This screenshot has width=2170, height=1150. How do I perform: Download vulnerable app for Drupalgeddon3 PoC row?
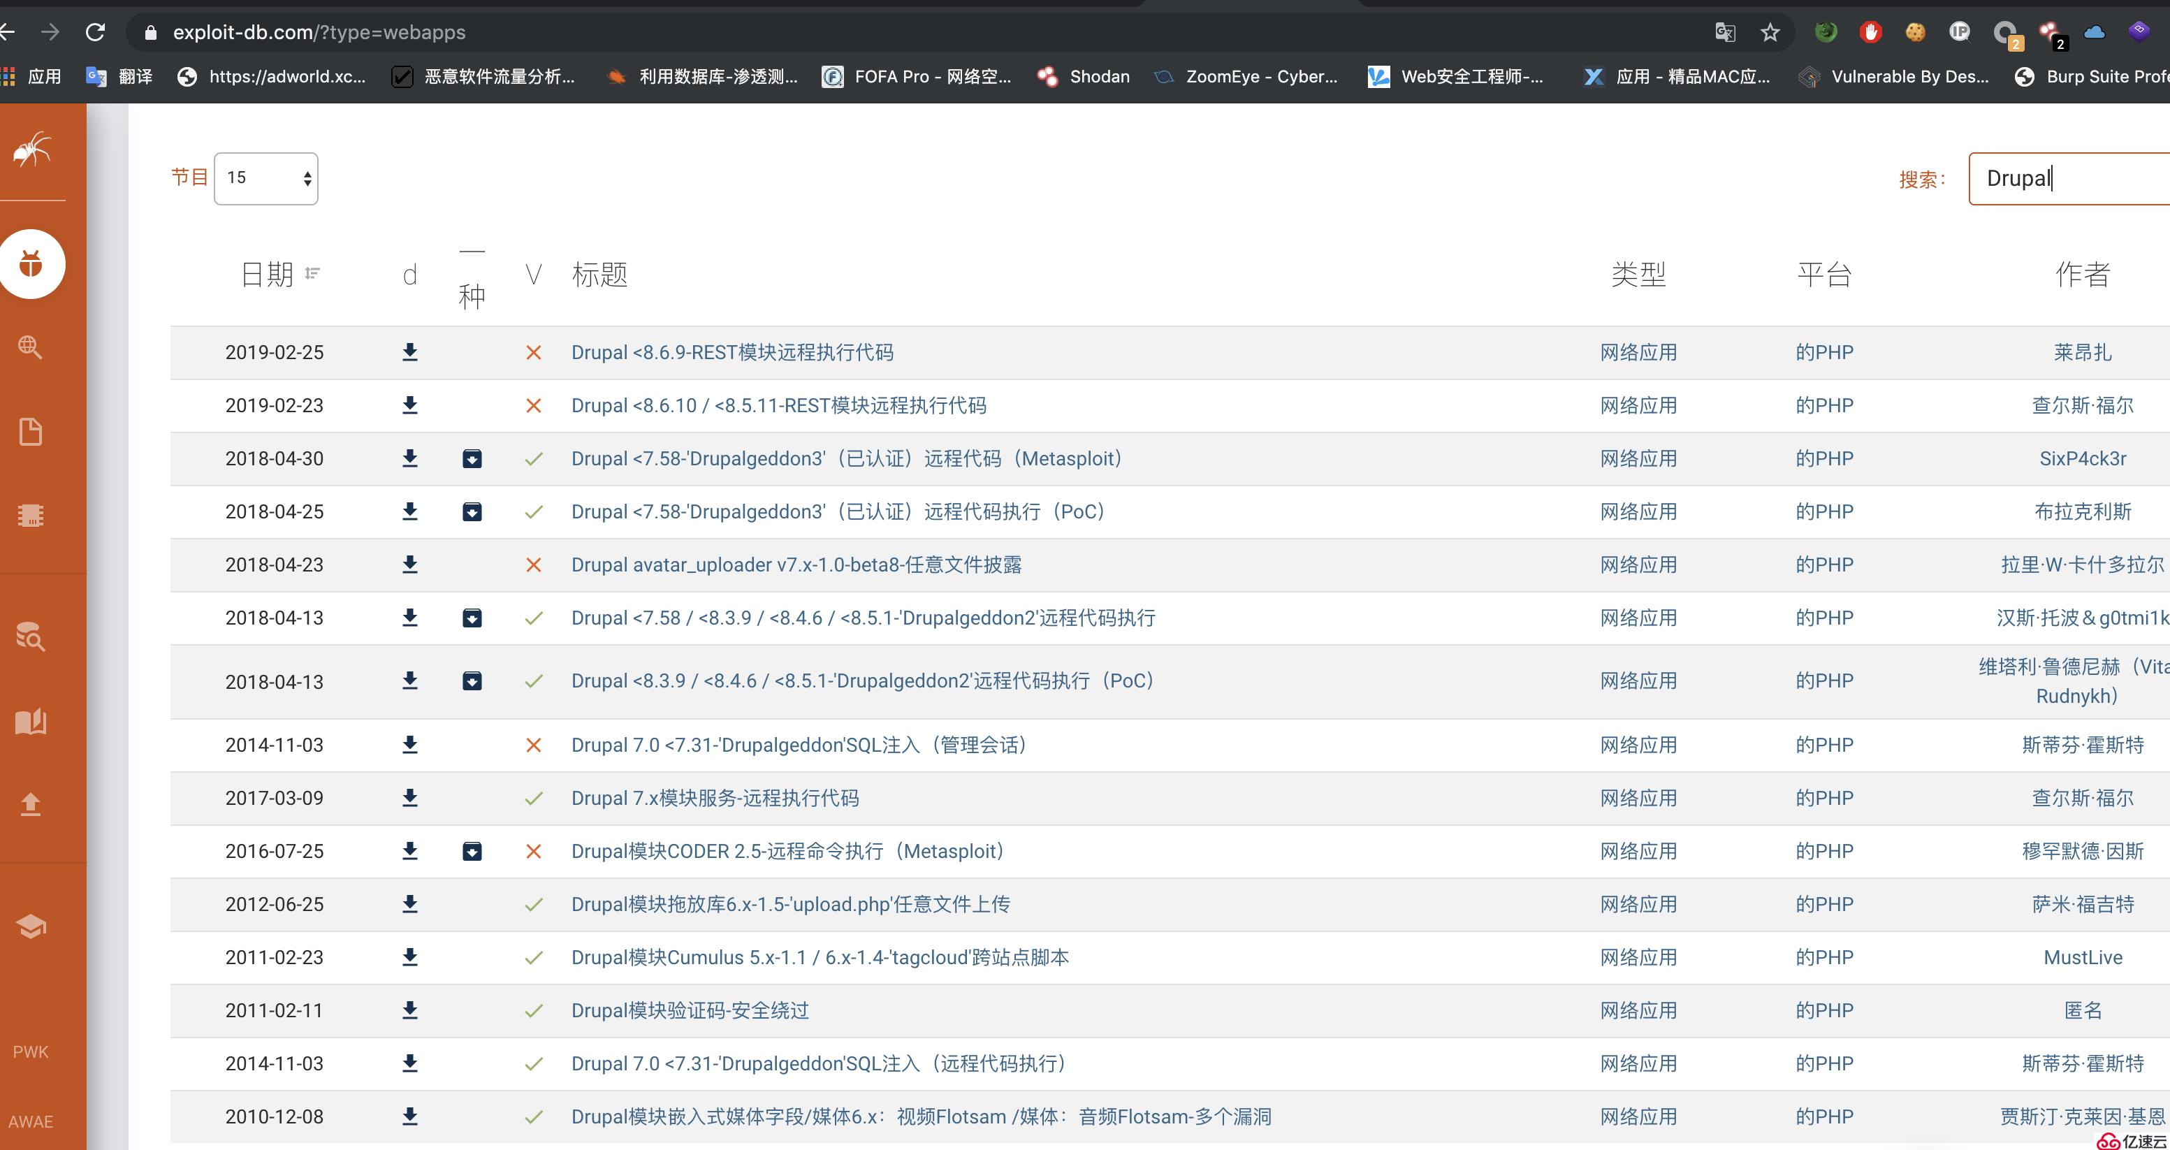(472, 511)
